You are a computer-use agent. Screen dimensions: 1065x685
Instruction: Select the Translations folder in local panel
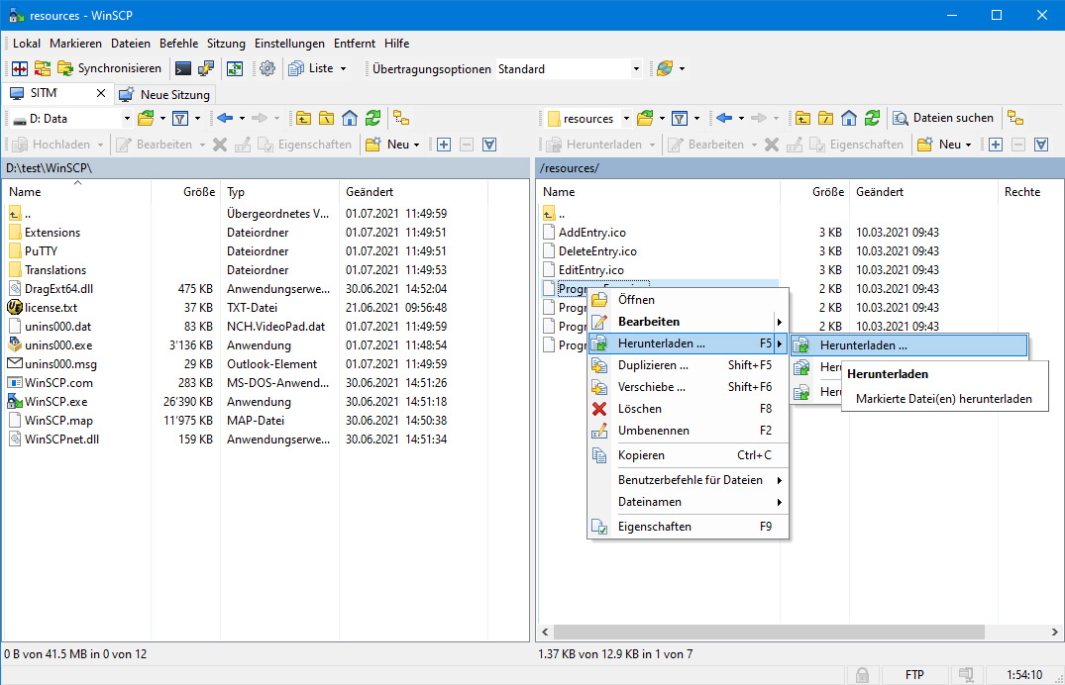[x=55, y=270]
